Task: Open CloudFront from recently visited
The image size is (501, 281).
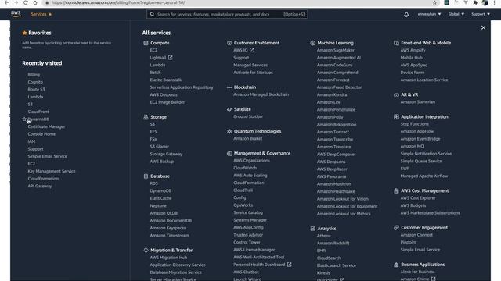Action: coord(38,112)
